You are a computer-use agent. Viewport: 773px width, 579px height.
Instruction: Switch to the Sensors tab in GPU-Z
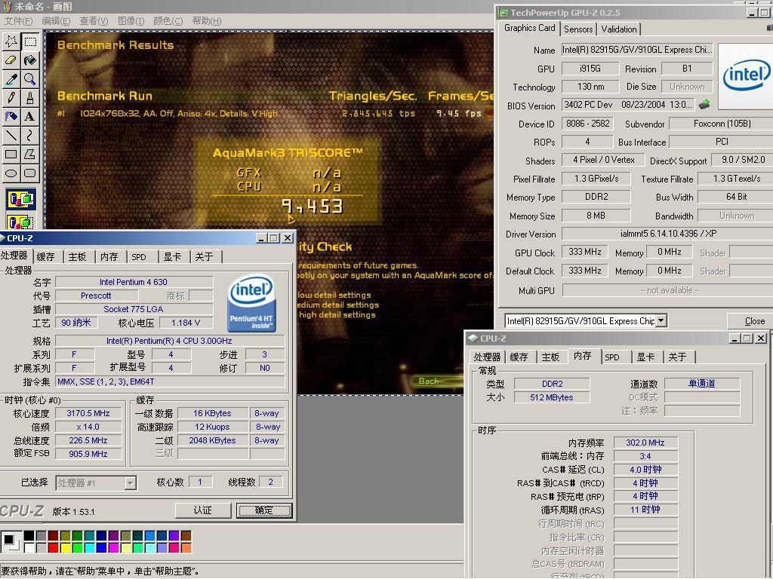tap(578, 29)
